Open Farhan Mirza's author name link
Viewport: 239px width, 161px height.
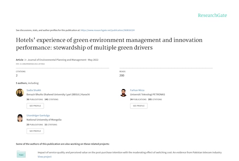137,90
